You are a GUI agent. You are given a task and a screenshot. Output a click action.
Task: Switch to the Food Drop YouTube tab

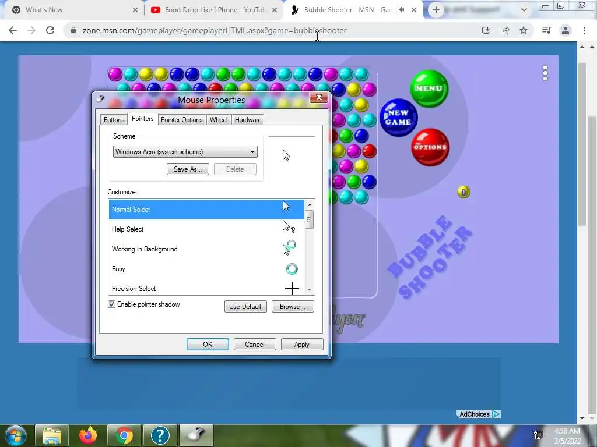point(215,10)
